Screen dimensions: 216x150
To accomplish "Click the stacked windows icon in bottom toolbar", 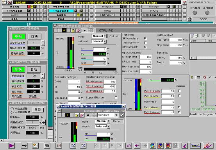I will 47,146.
